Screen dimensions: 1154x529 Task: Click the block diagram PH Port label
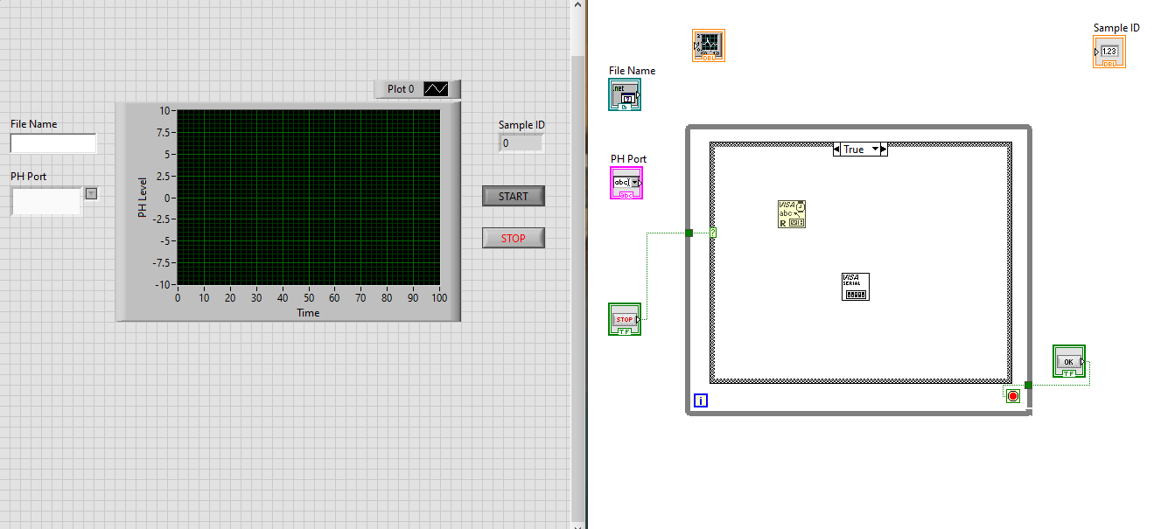(629, 159)
